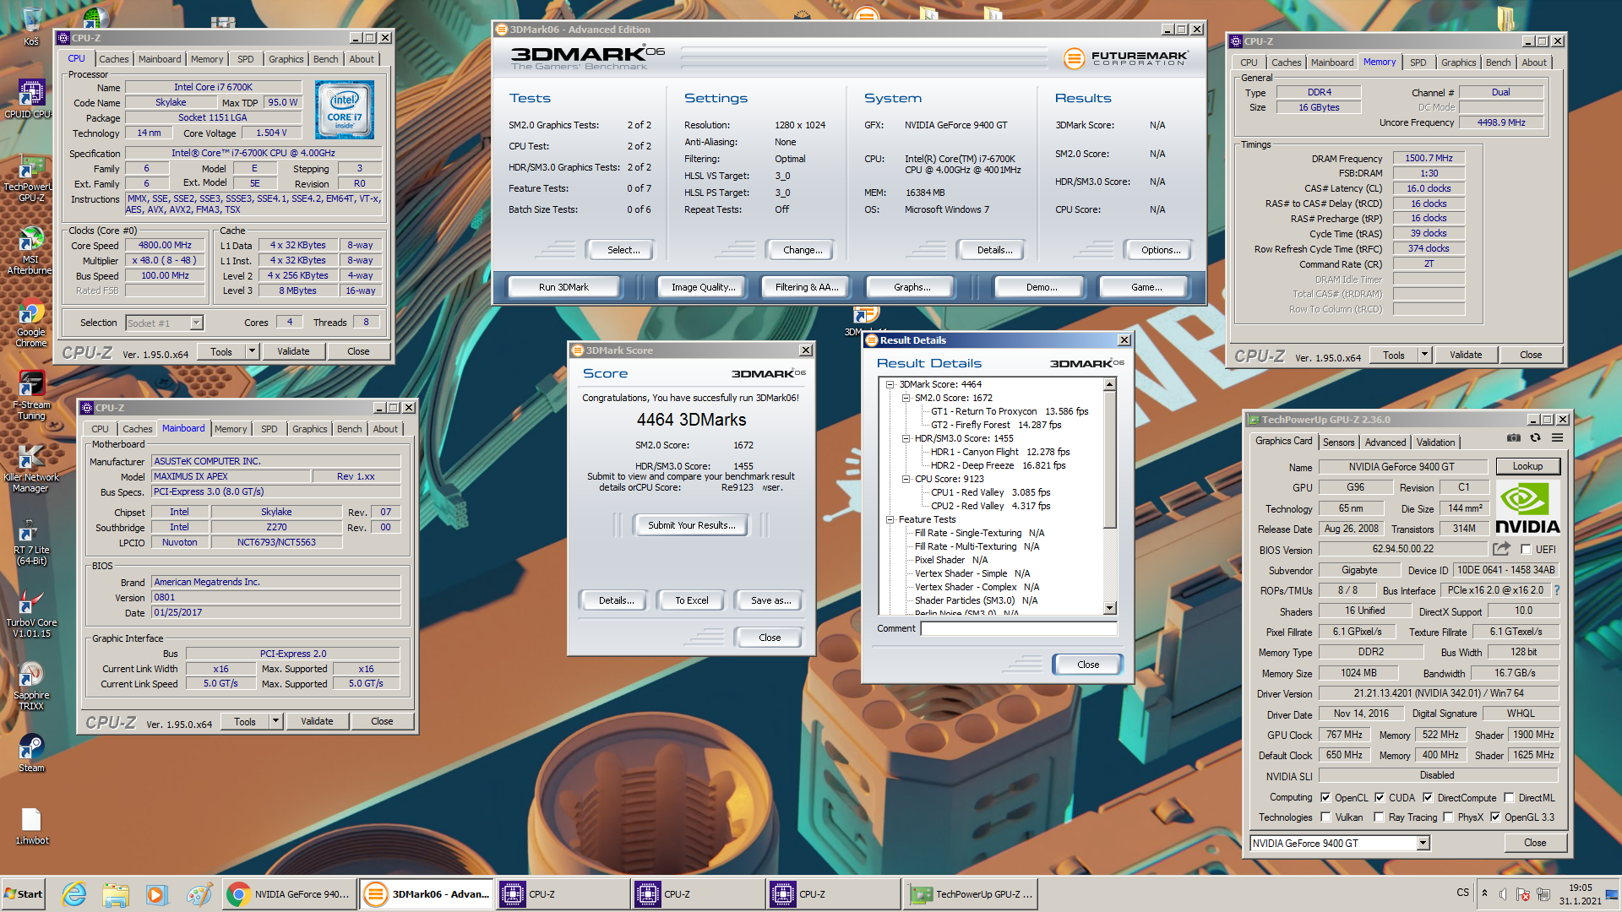1622x912 pixels.
Task: Collapse the SM2.0 Score tree node
Action: pyautogui.click(x=906, y=398)
